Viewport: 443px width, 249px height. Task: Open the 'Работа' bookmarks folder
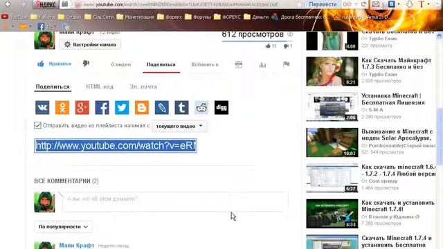coord(43,17)
